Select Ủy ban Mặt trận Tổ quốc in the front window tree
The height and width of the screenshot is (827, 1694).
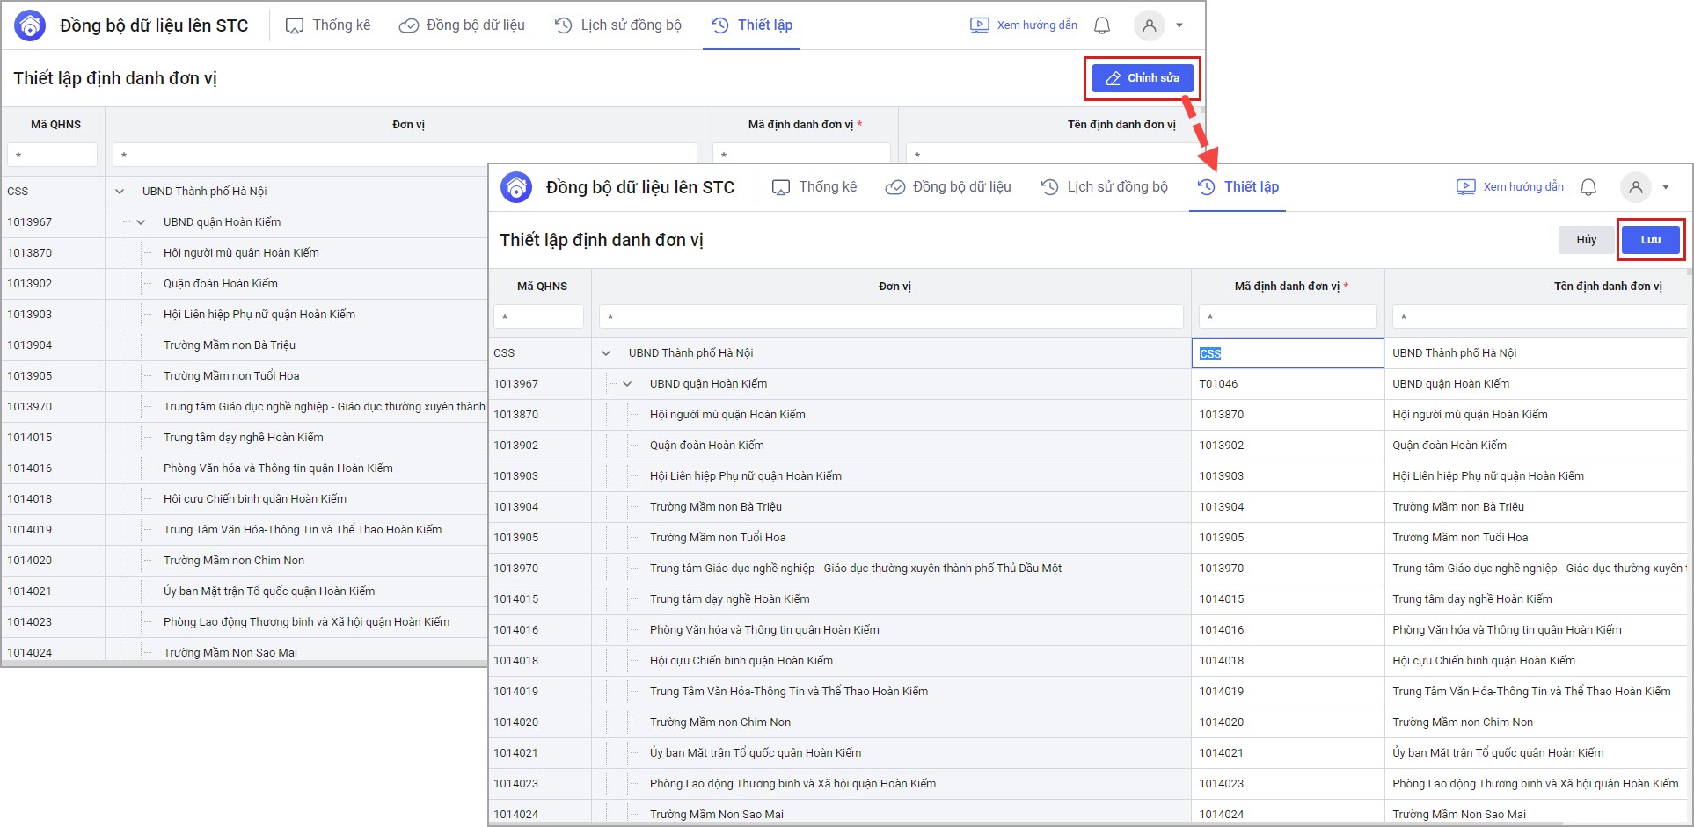pos(756,753)
